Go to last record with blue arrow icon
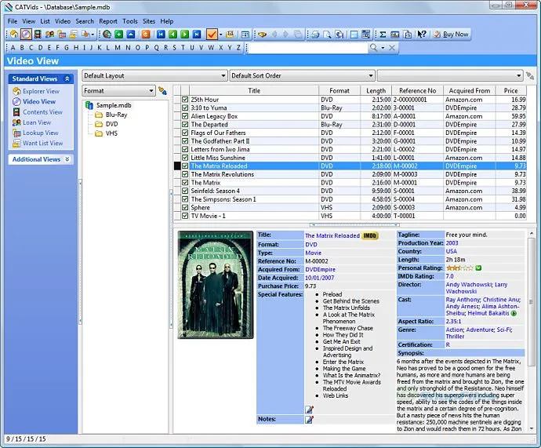This screenshot has height=448, width=541. click(x=197, y=35)
